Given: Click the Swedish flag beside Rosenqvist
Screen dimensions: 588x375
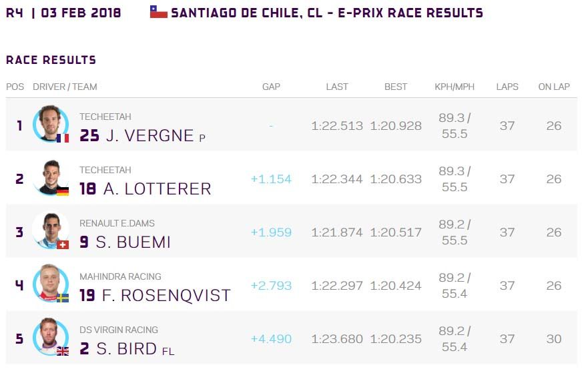Looking at the screenshot, I should click(x=63, y=298).
